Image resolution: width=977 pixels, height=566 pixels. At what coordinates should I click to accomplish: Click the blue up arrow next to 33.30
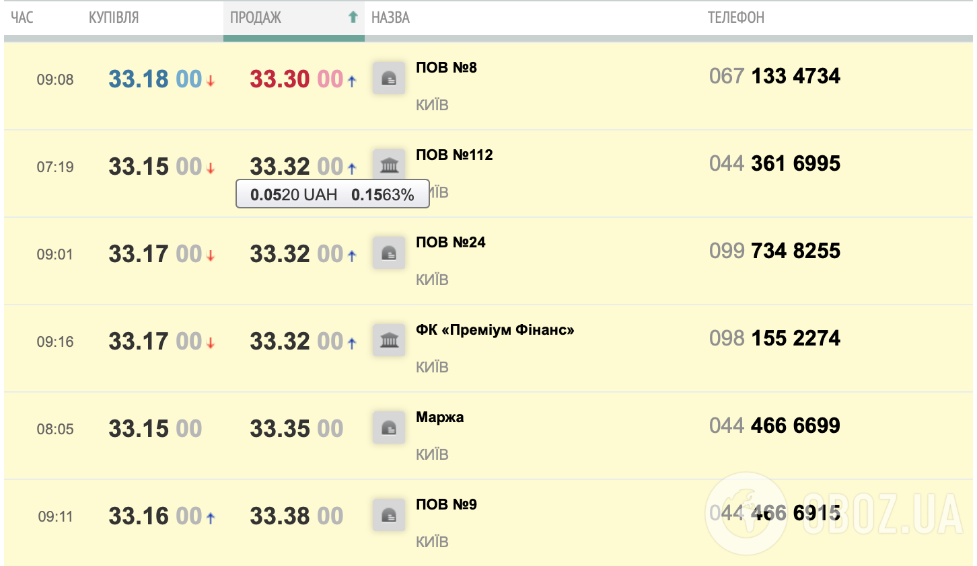[x=352, y=81]
